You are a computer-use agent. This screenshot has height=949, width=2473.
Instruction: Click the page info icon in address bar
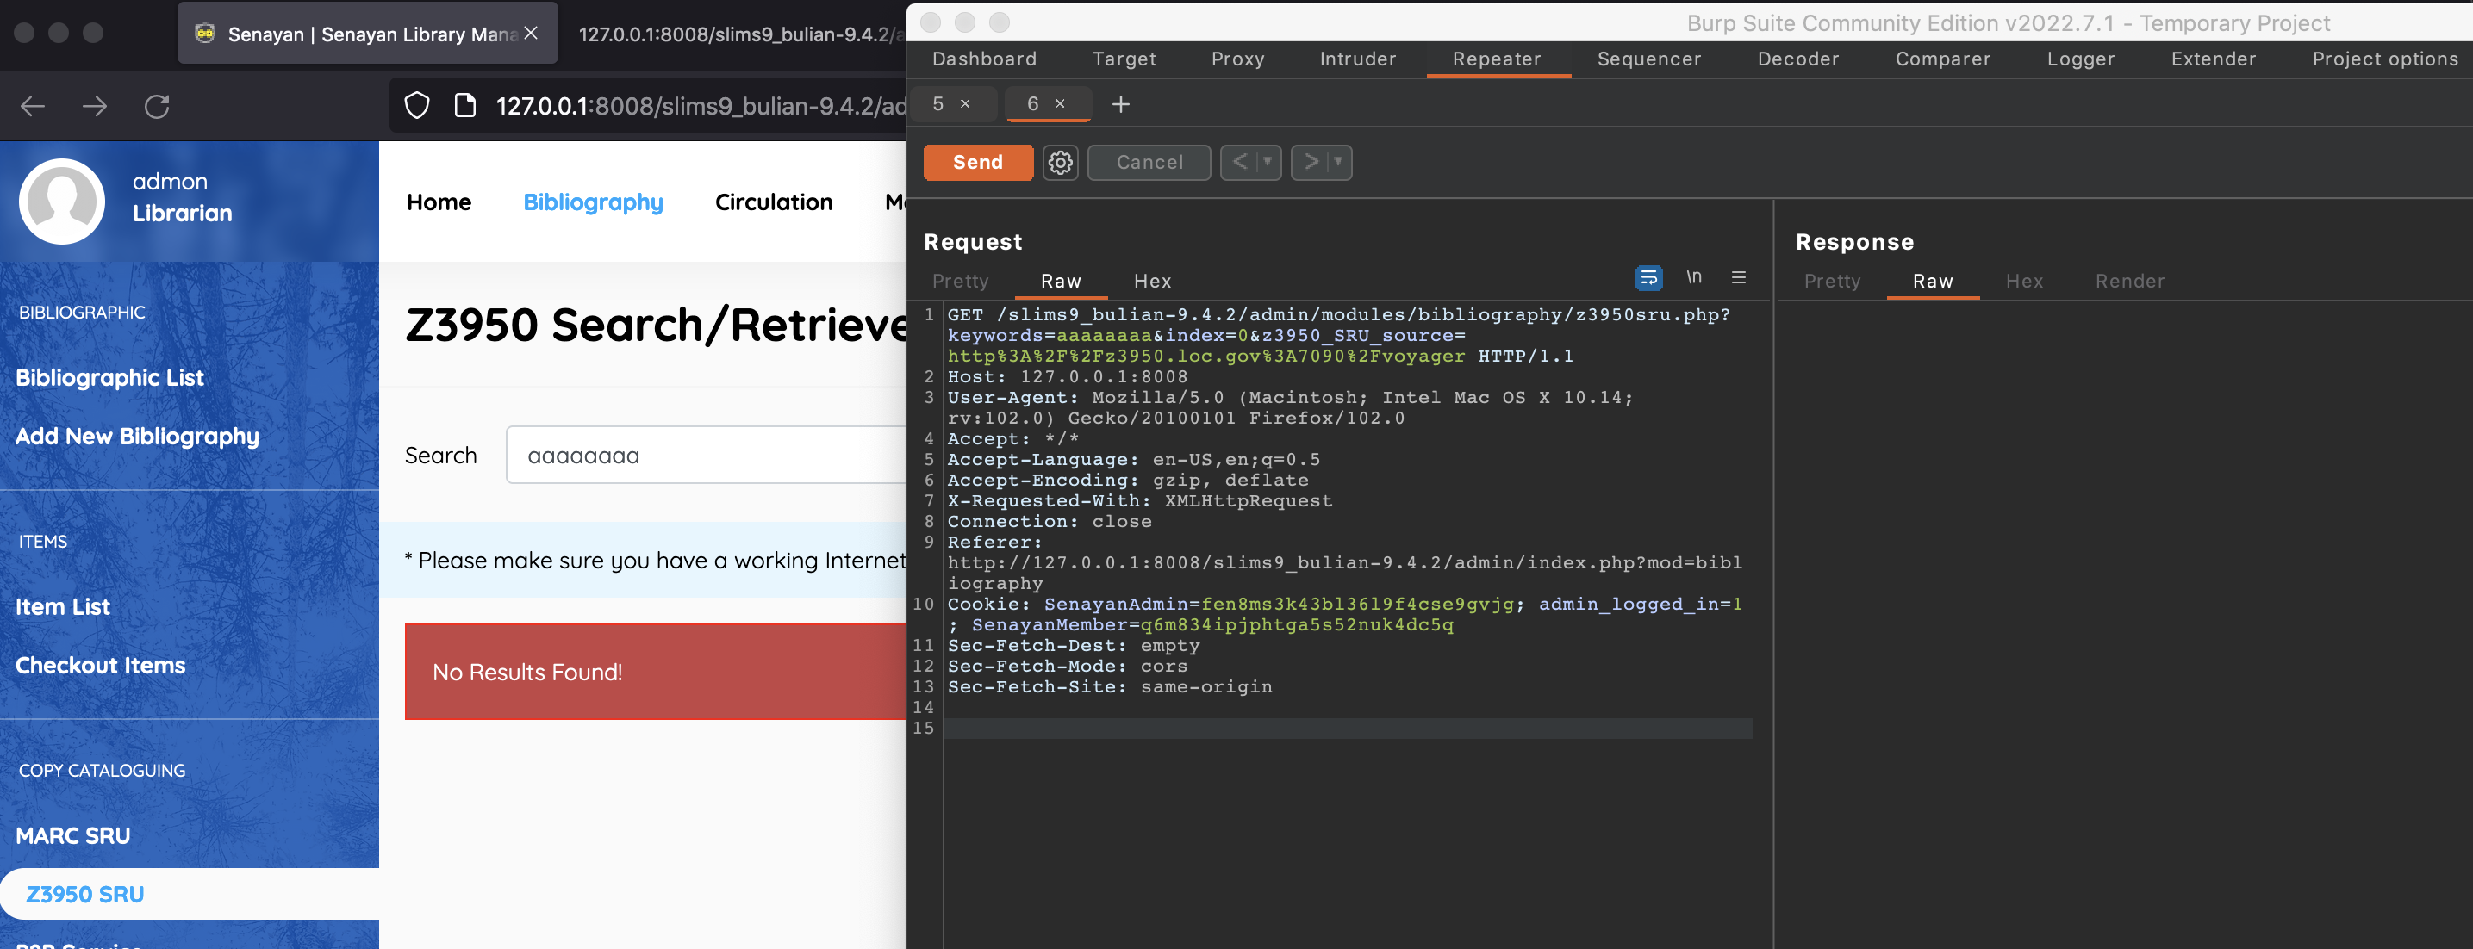click(x=464, y=106)
